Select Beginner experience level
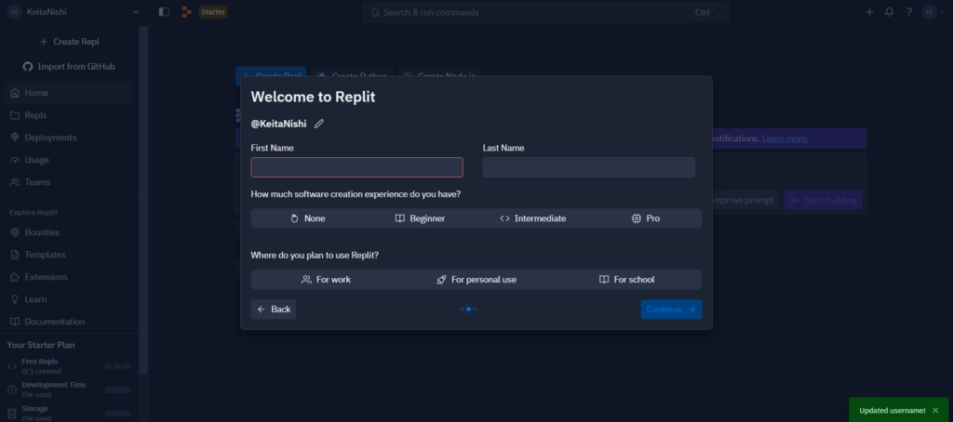Viewport: 953px width, 422px height. coord(420,218)
